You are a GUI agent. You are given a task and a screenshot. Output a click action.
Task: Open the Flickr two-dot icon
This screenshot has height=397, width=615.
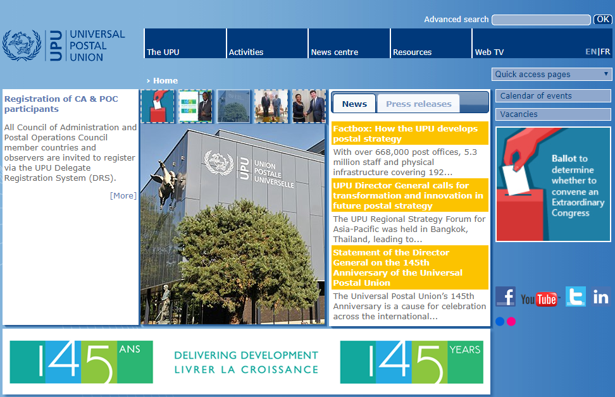(506, 321)
